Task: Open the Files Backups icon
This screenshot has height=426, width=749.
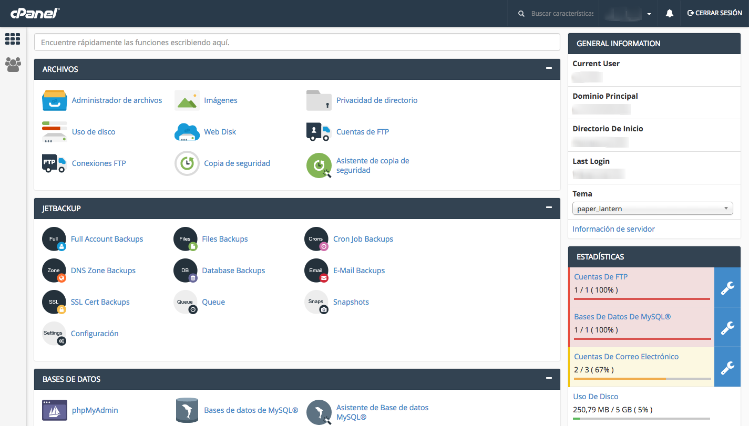Action: [186, 239]
